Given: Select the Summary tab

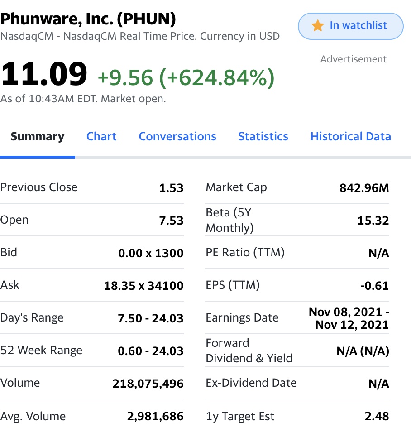Looking at the screenshot, I should click(x=38, y=136).
